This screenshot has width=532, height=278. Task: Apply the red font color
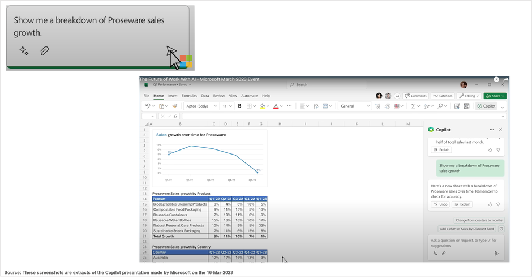pyautogui.click(x=276, y=106)
